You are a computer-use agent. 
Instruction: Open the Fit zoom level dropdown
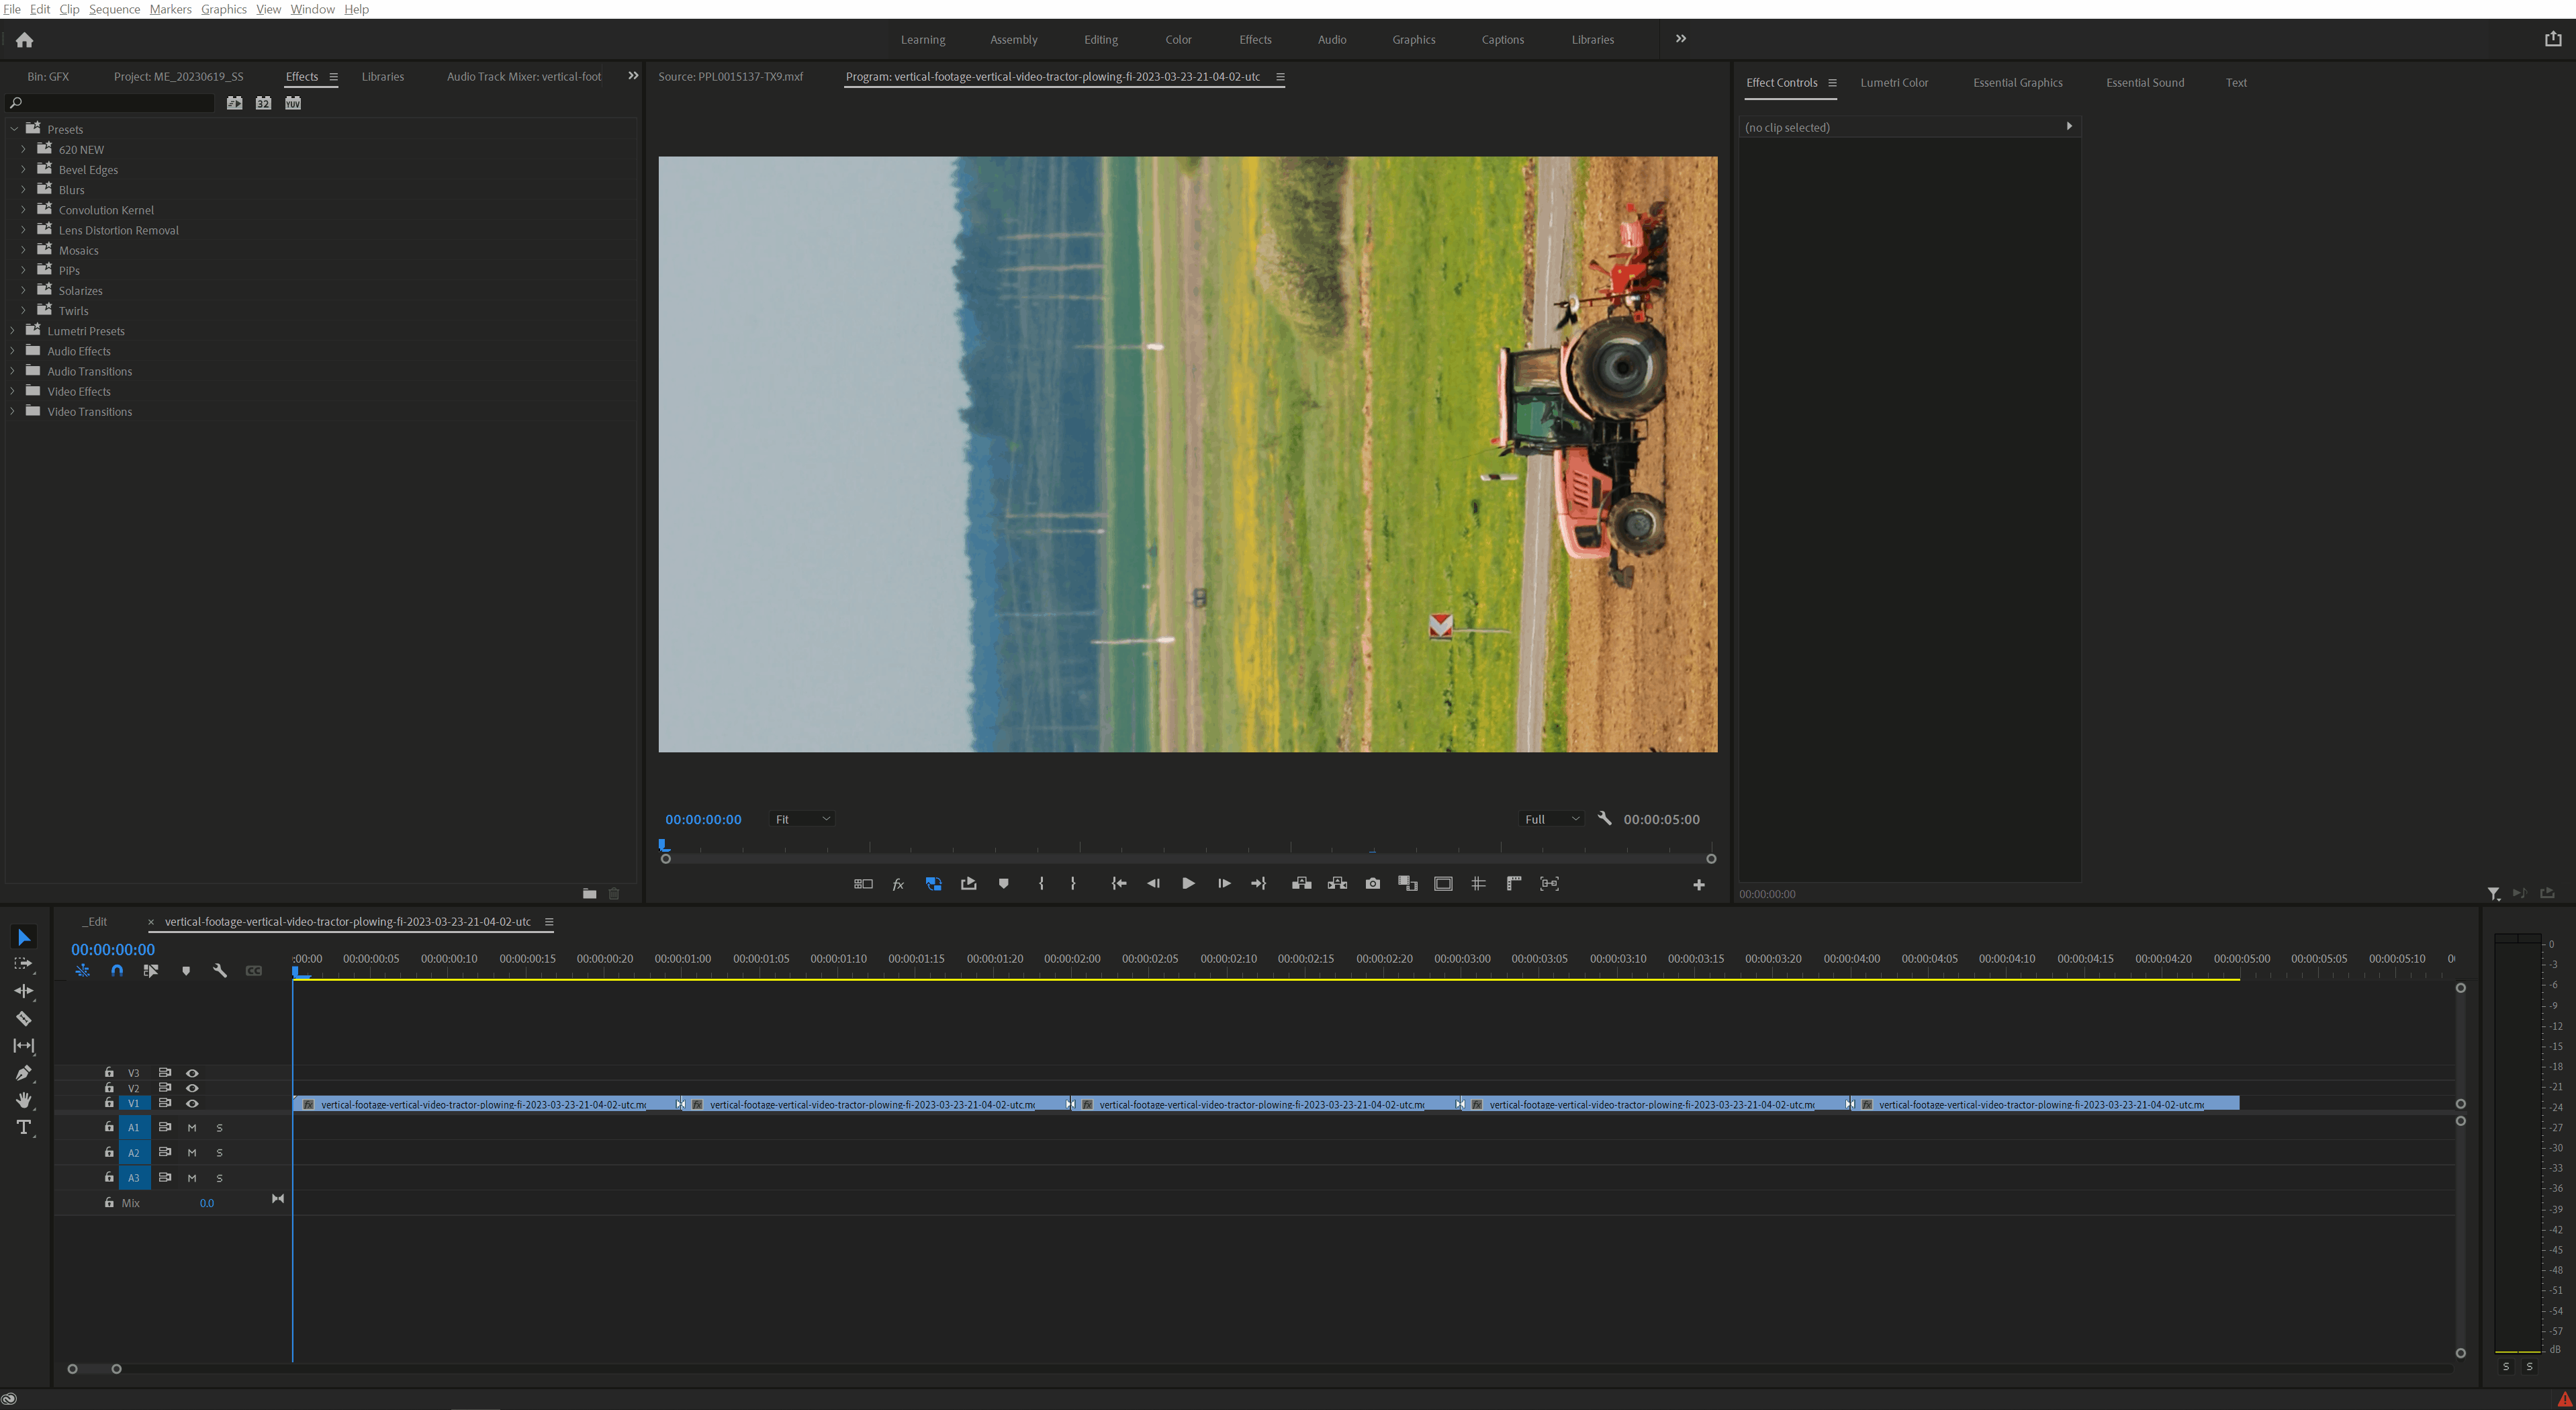[x=802, y=819]
